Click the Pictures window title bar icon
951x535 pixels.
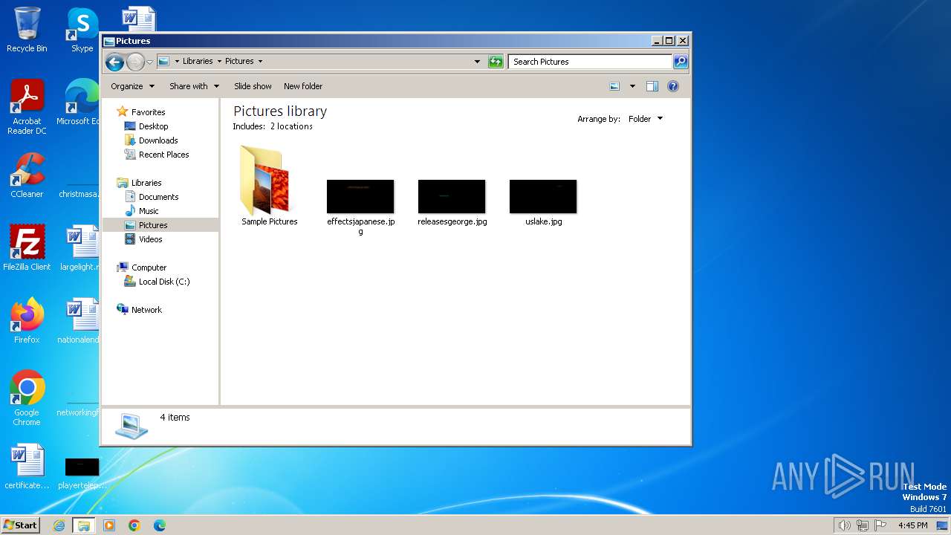(x=108, y=41)
